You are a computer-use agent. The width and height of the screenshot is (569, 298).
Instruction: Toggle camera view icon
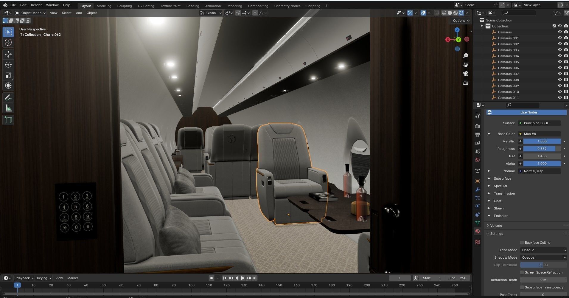(x=466, y=74)
